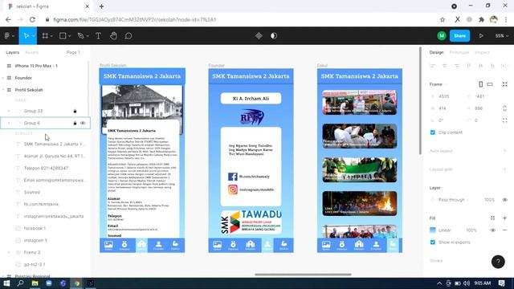Select the Pen tool
The image size is (514, 289).
(x=80, y=35)
